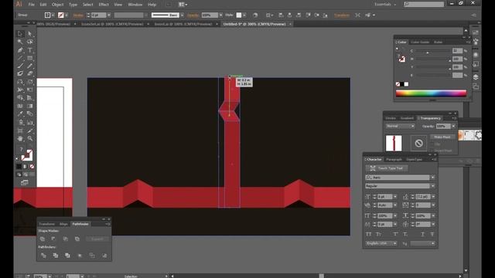Screen dimensions: 495x278
Task: Switch to the Untitled-9 document tab
Action: click(x=254, y=24)
